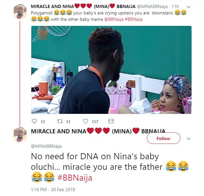
Task: Like the tweet with the heart icon
Action: point(85,122)
